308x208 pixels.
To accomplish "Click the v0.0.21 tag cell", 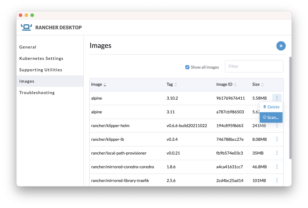I will click(173, 153).
